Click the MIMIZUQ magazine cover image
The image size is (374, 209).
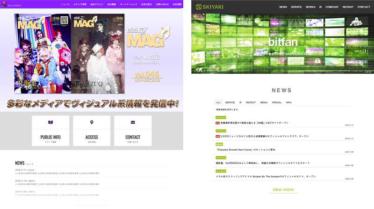click(98, 53)
